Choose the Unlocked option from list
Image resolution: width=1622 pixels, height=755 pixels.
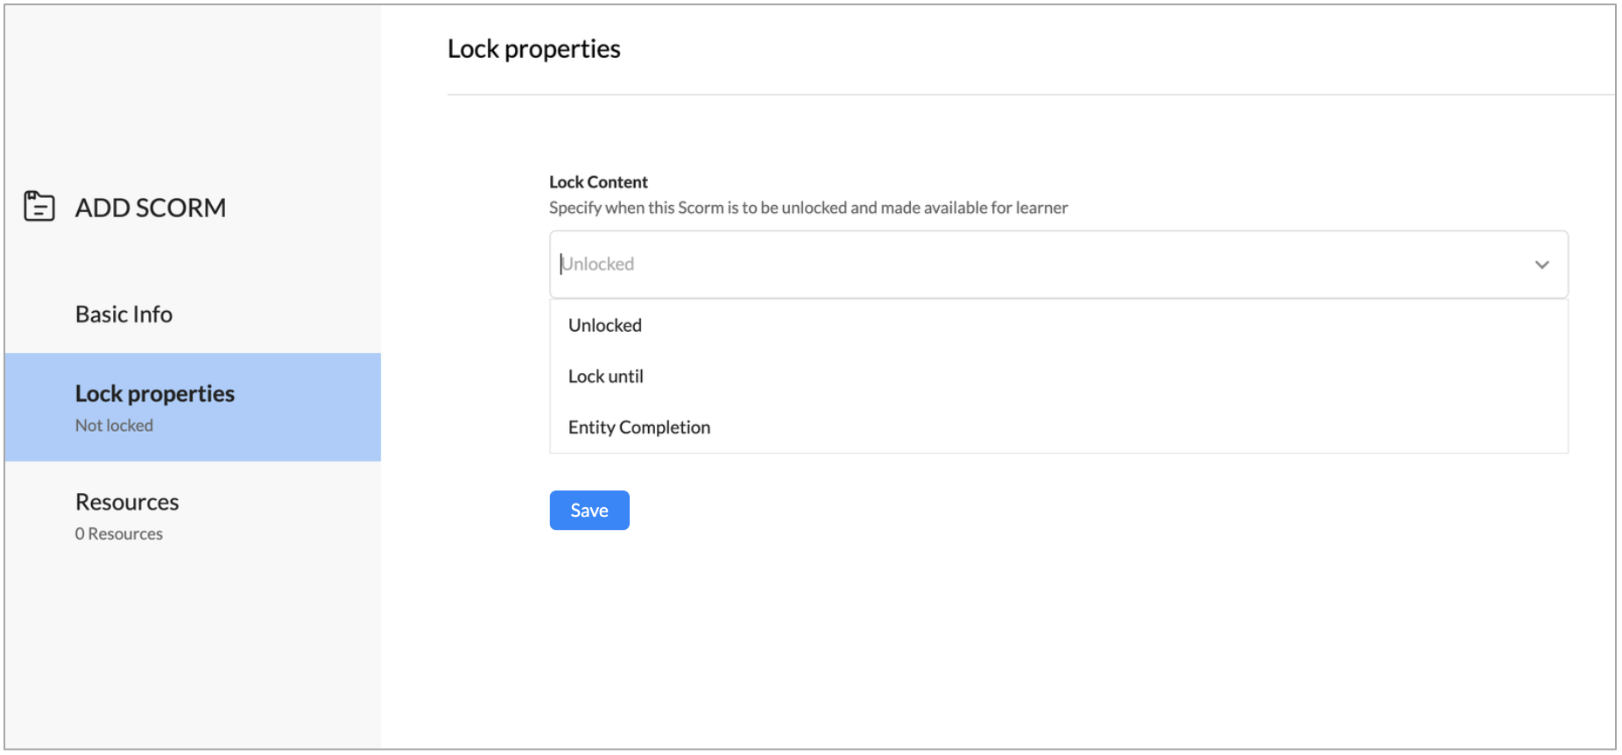605,326
